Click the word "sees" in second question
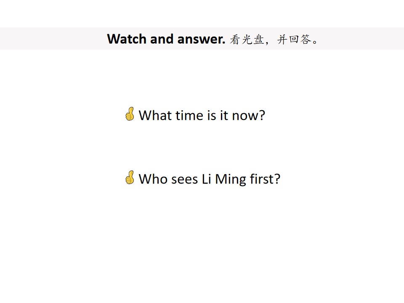The height and width of the screenshot is (303, 404). point(184,179)
